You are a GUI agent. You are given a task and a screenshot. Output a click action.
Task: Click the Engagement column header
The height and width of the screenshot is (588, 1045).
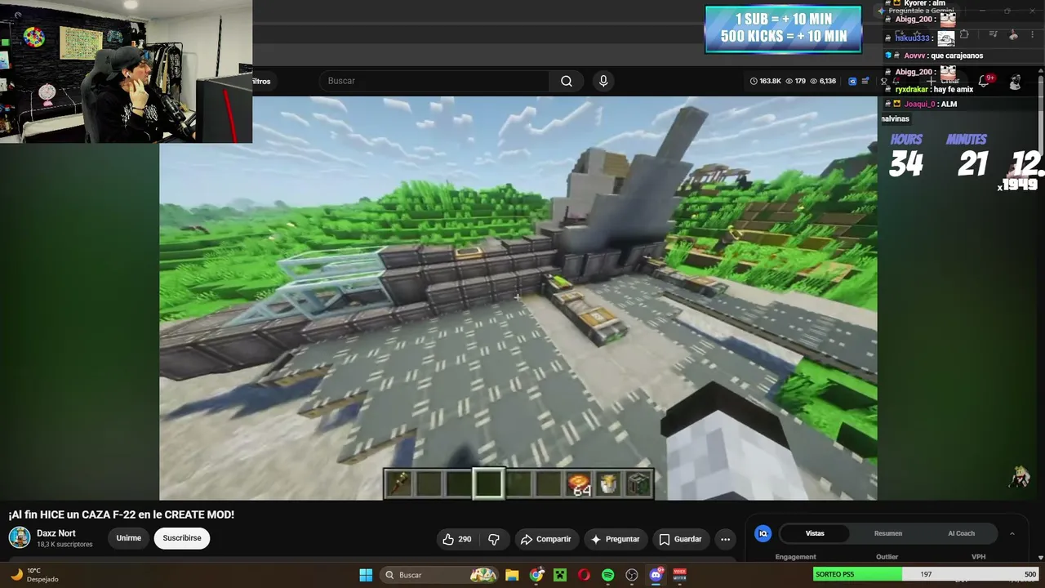pos(795,557)
